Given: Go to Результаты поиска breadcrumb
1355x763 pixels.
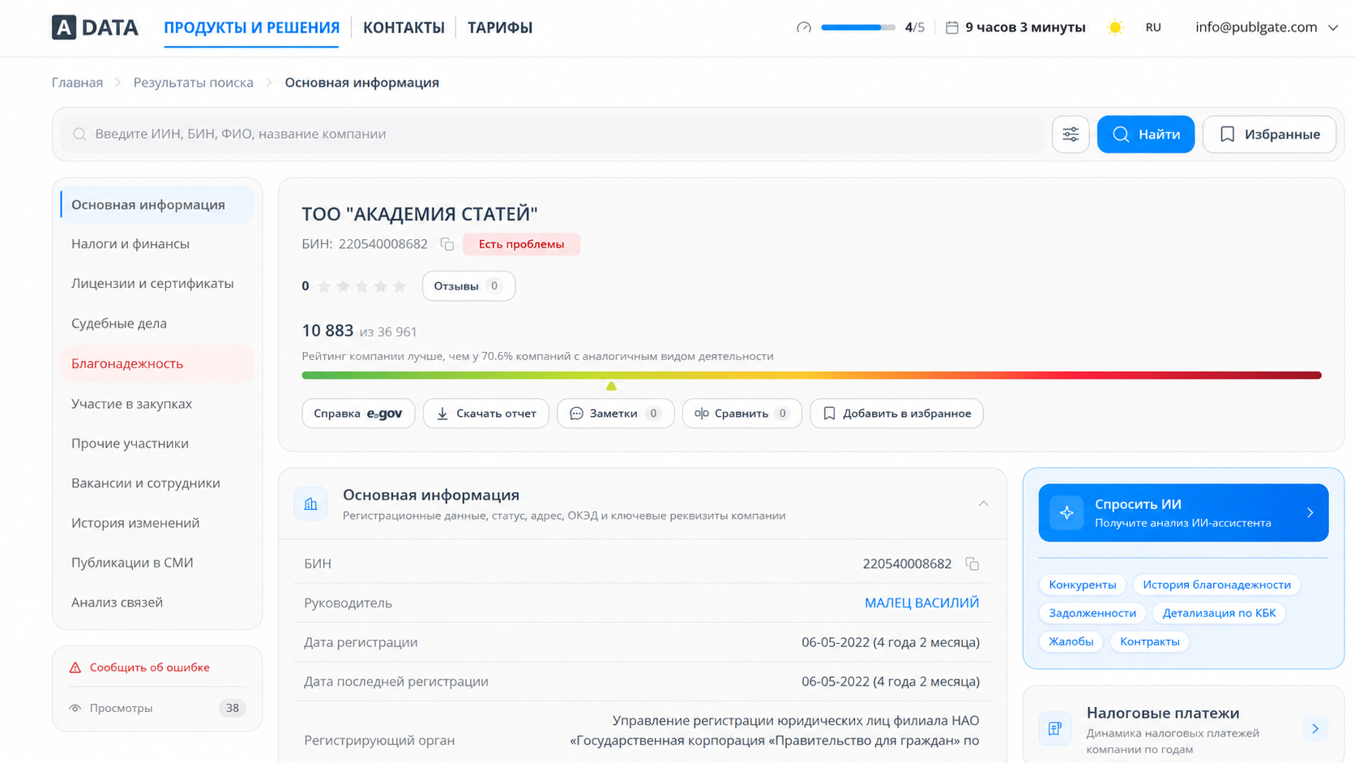Looking at the screenshot, I should pyautogui.click(x=193, y=83).
